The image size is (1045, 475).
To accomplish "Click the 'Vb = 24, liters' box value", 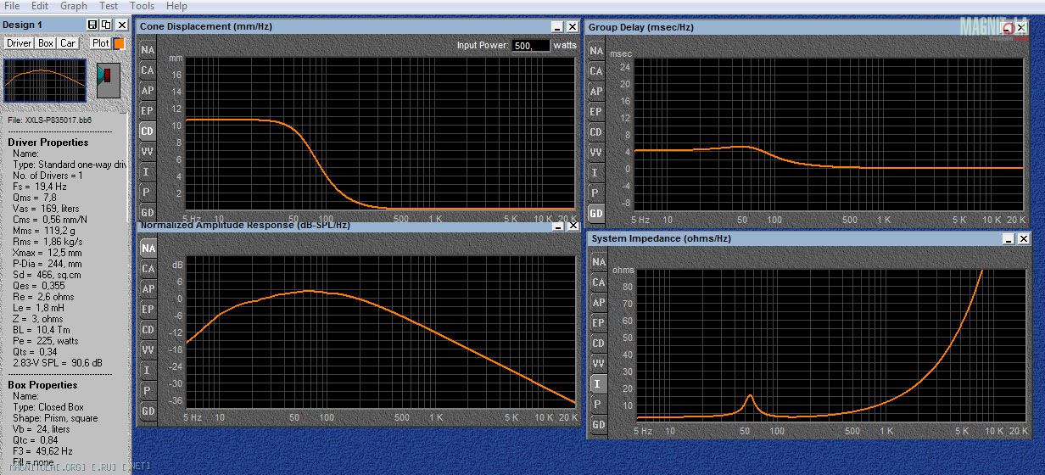I will pos(42,429).
